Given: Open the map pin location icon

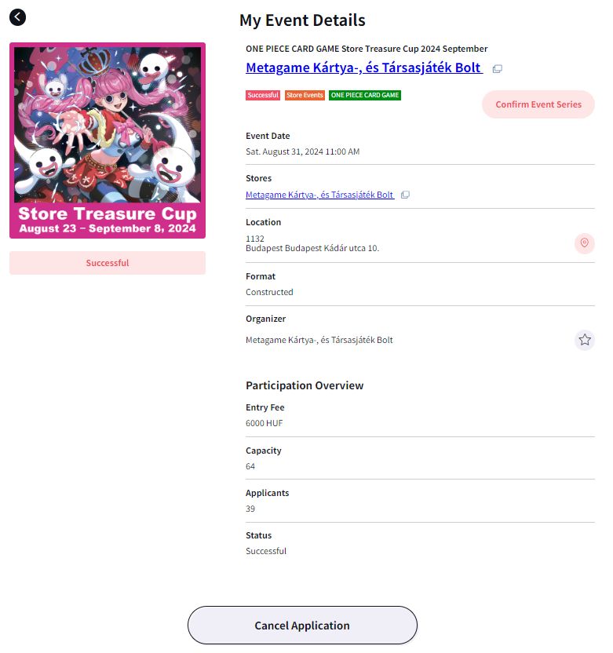Looking at the screenshot, I should [584, 243].
